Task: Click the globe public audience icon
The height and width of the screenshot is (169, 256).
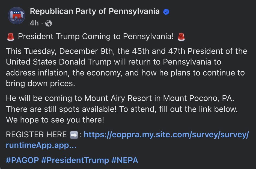Action: [49, 23]
